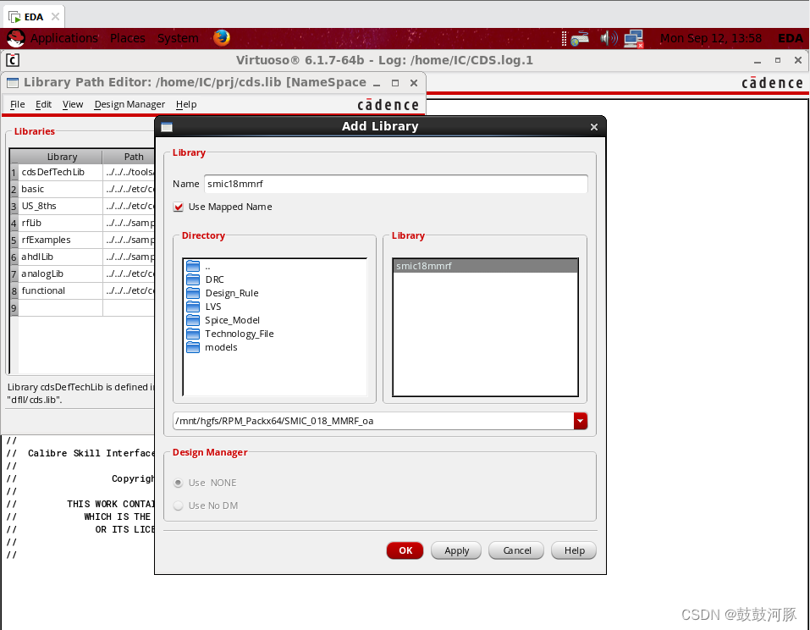Click the network computer icon in the tray
Screen dimensions: 810x630
coord(633,38)
